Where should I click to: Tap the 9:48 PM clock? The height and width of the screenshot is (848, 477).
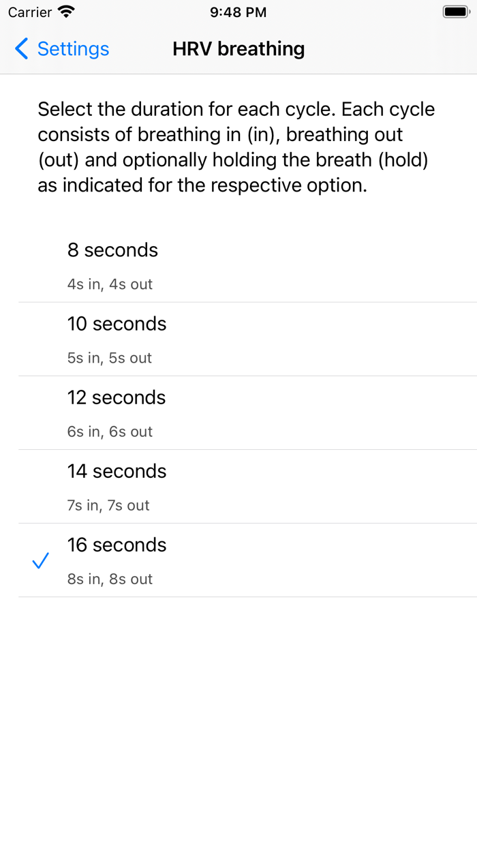tap(238, 12)
